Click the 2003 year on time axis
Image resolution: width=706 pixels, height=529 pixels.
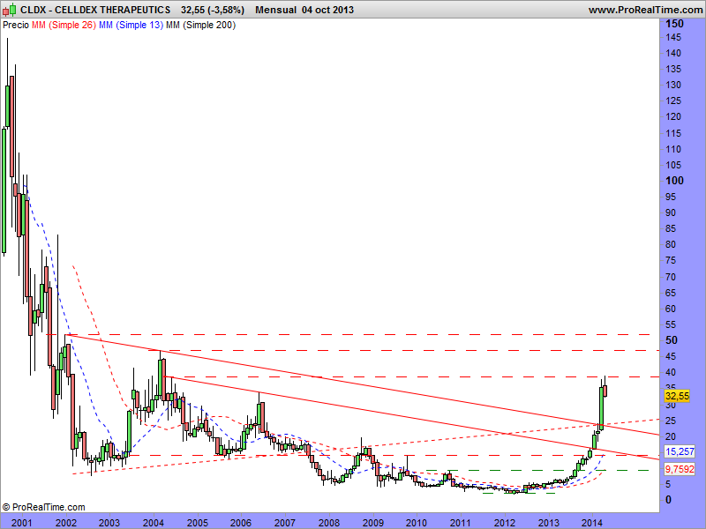[x=109, y=523]
